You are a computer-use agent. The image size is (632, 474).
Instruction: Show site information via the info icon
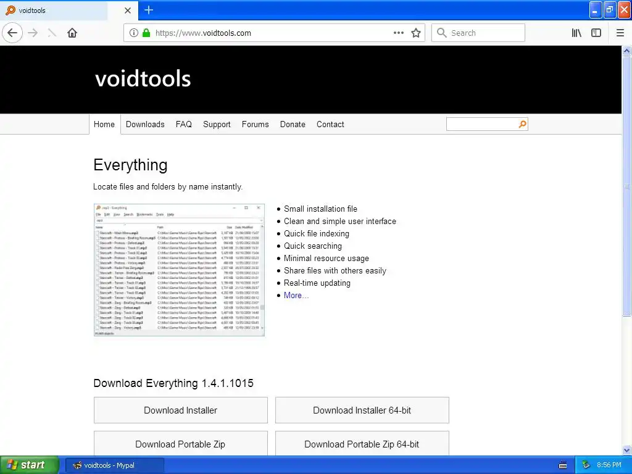134,33
